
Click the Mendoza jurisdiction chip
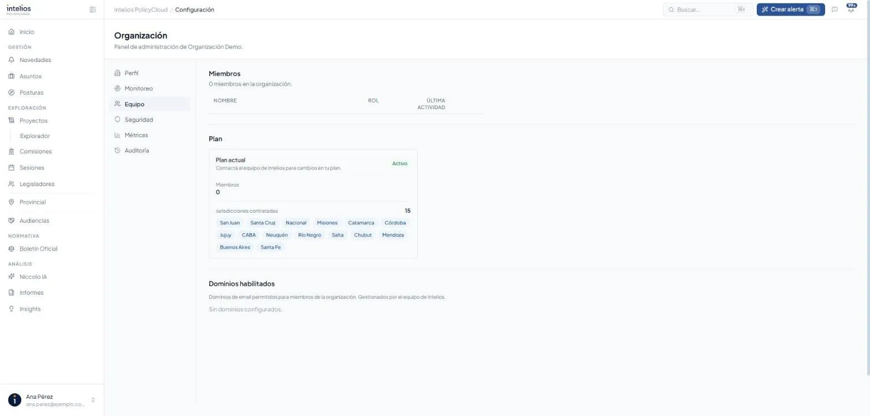[x=393, y=235]
